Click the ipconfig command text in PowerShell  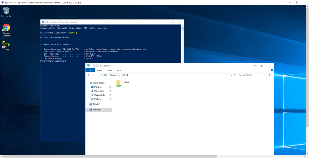(72, 33)
